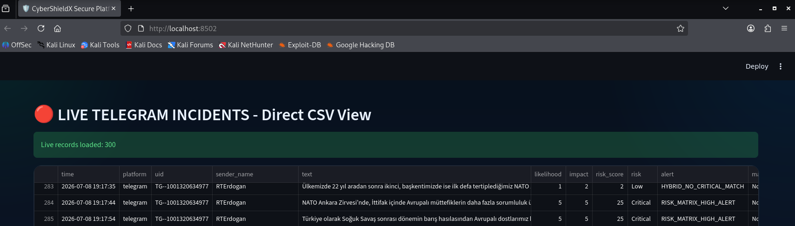This screenshot has height=226, width=795.
Task: Open the Kali NetHunter bookmark
Action: tap(246, 45)
